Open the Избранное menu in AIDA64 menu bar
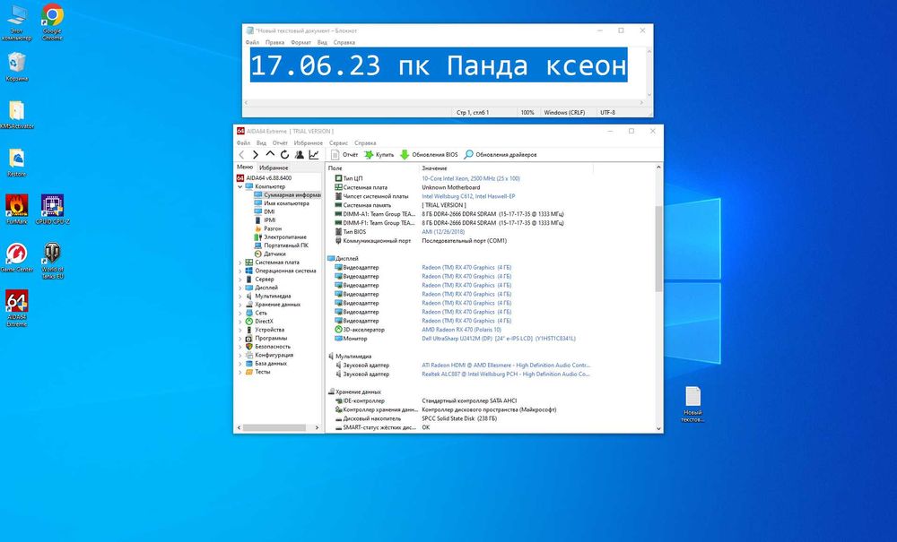 pos(309,142)
